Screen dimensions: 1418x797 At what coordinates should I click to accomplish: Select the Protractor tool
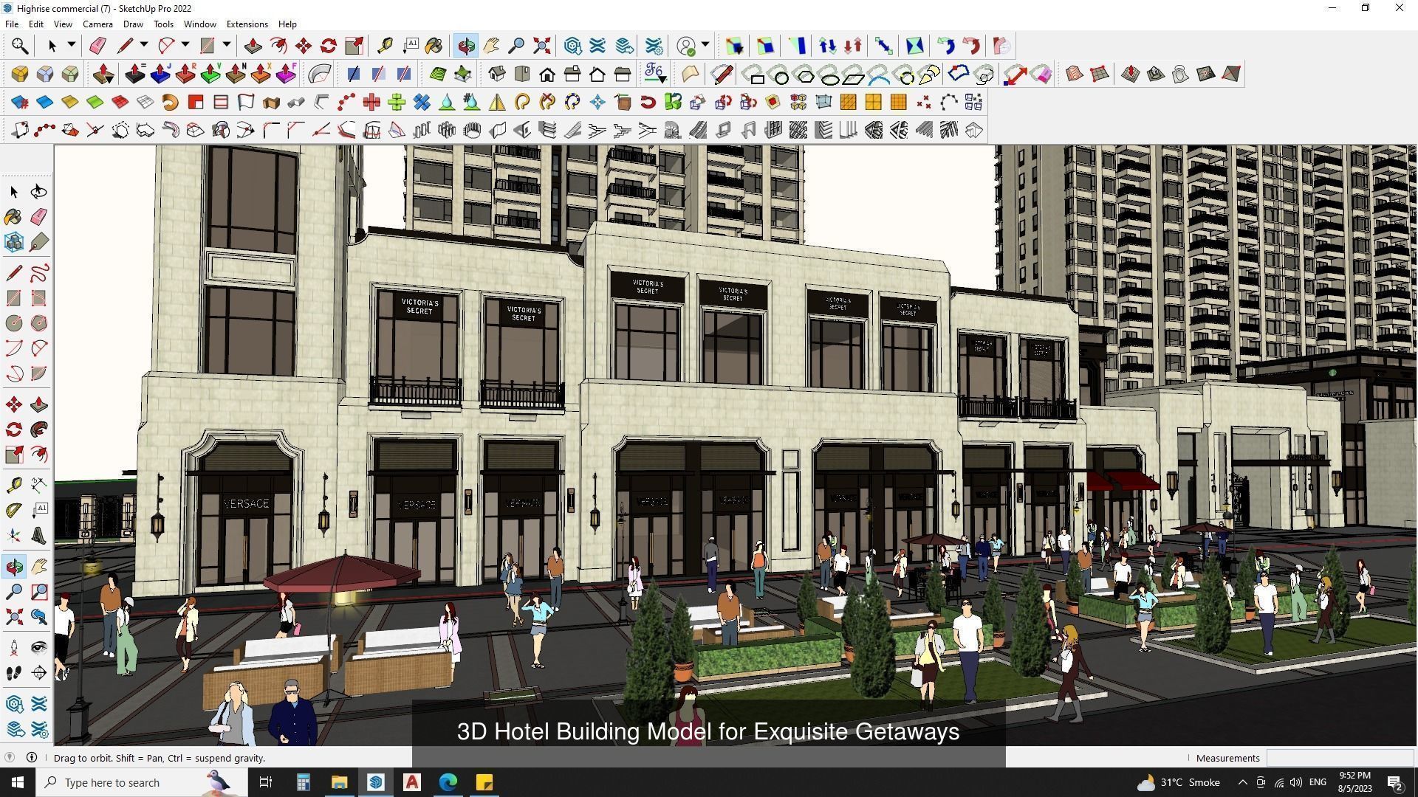tap(13, 510)
